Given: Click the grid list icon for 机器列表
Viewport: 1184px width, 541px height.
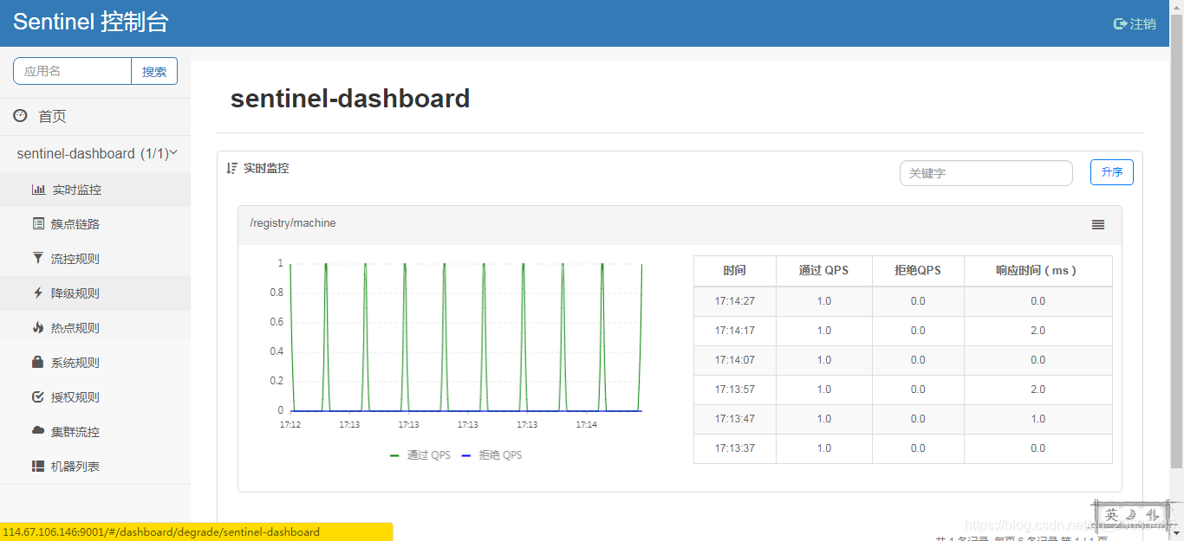Looking at the screenshot, I should point(38,466).
